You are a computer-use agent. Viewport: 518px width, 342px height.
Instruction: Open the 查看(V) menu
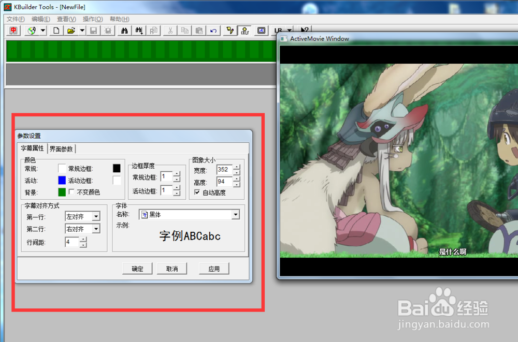pos(66,19)
